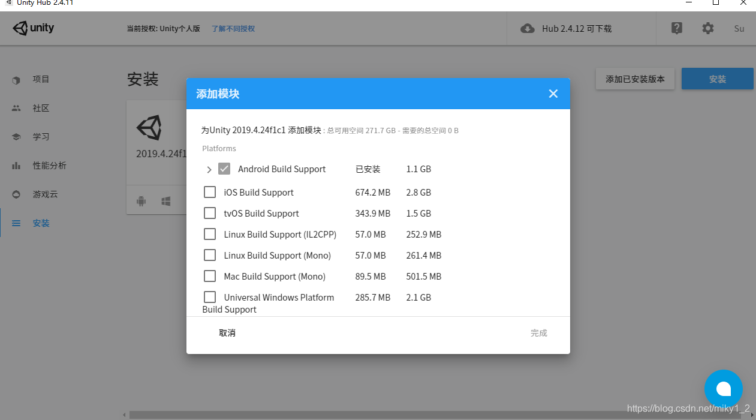Go to 游戏云 section
Image resolution: width=756 pixels, height=420 pixels.
tap(46, 194)
